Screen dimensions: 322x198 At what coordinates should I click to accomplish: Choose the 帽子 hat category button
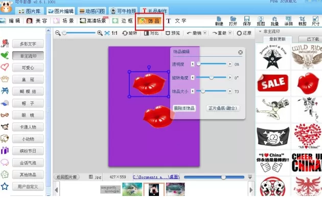click(x=28, y=103)
